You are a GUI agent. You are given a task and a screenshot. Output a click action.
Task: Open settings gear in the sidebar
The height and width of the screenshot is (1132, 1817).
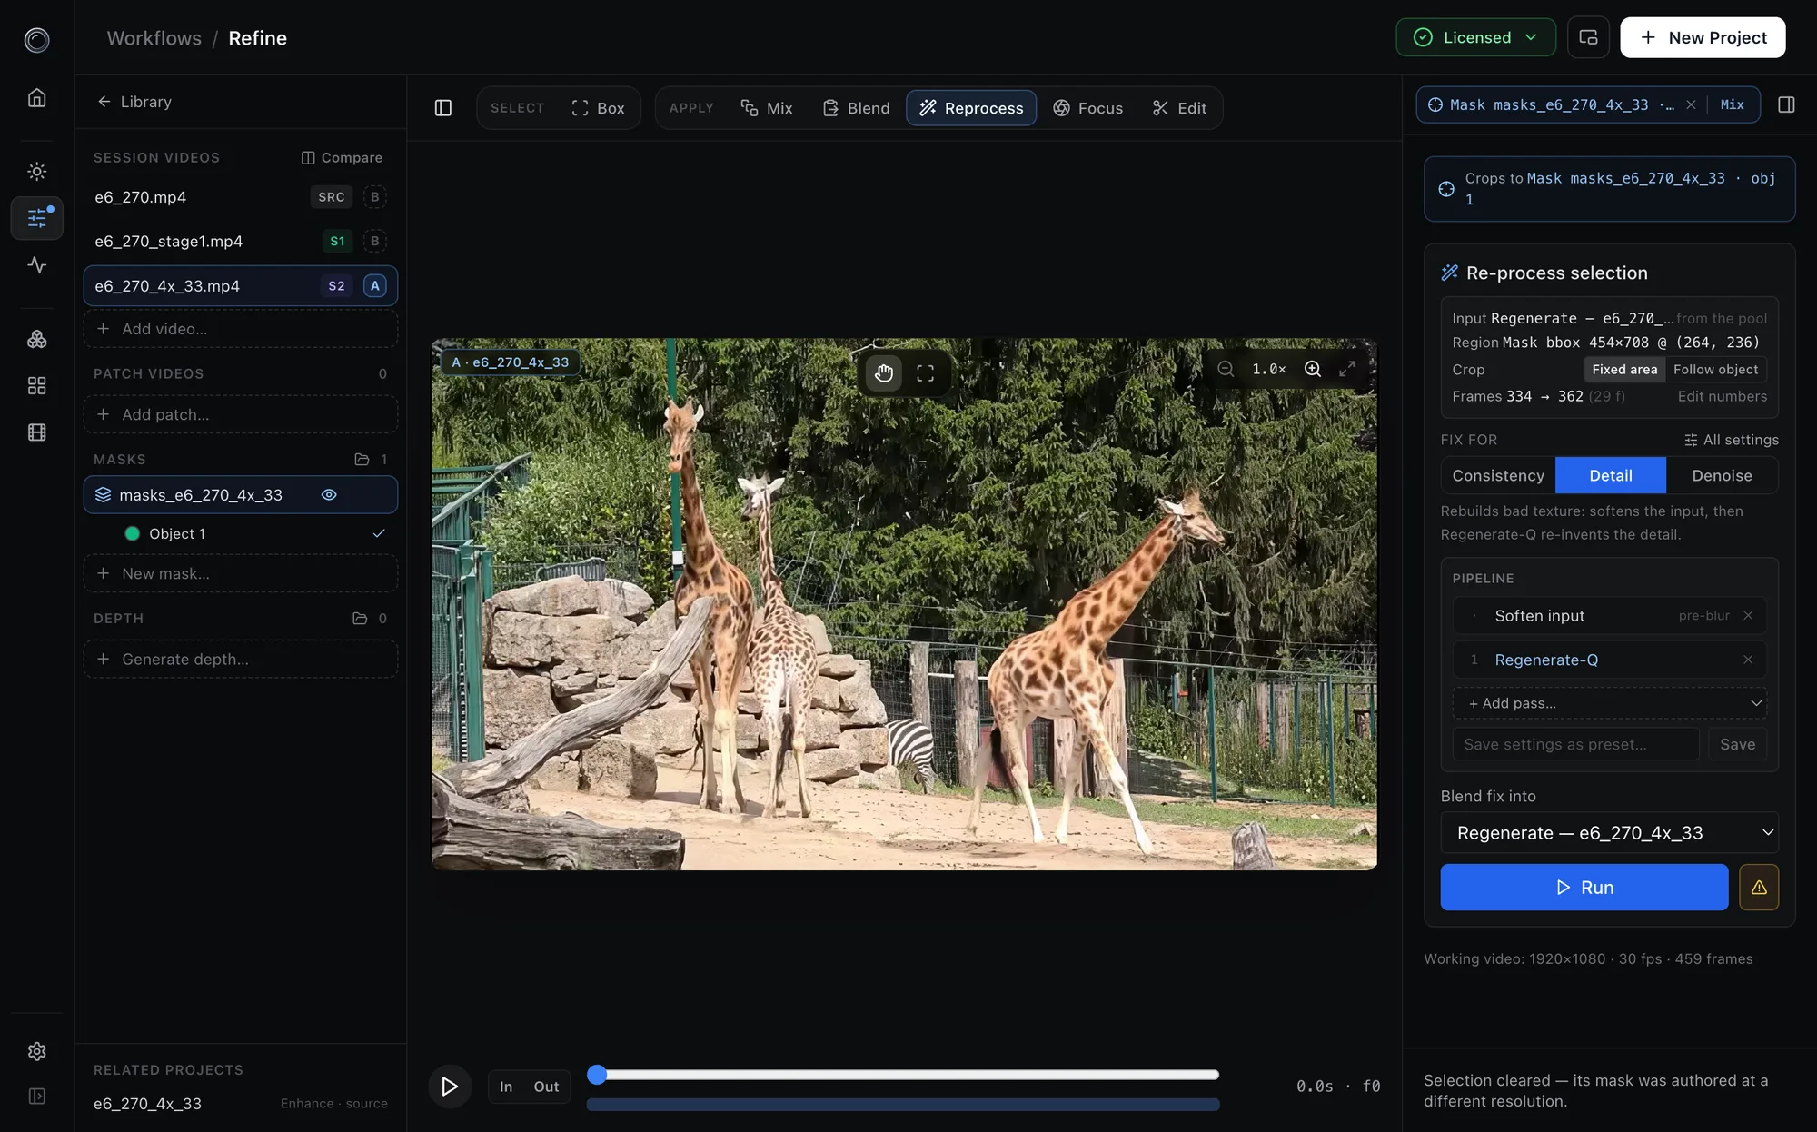click(x=36, y=1051)
